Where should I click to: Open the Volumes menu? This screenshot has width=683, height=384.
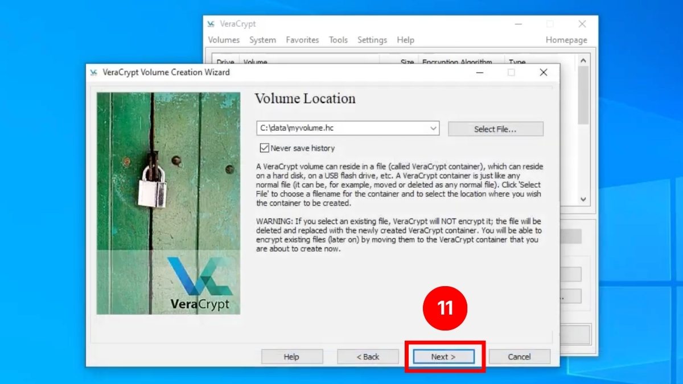223,40
